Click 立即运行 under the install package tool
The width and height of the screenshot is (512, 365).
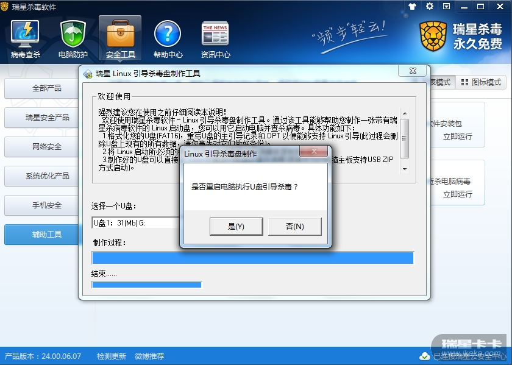[x=458, y=136]
